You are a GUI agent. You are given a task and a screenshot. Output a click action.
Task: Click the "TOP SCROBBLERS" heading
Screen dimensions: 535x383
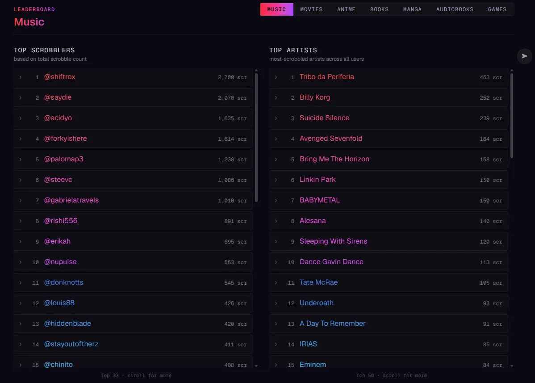44,50
